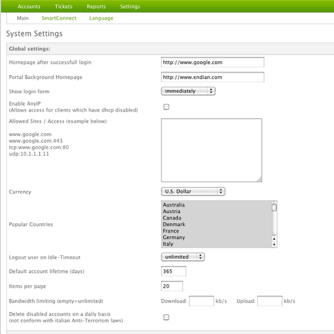Switch to the Main sub-tab

[x=23, y=18]
